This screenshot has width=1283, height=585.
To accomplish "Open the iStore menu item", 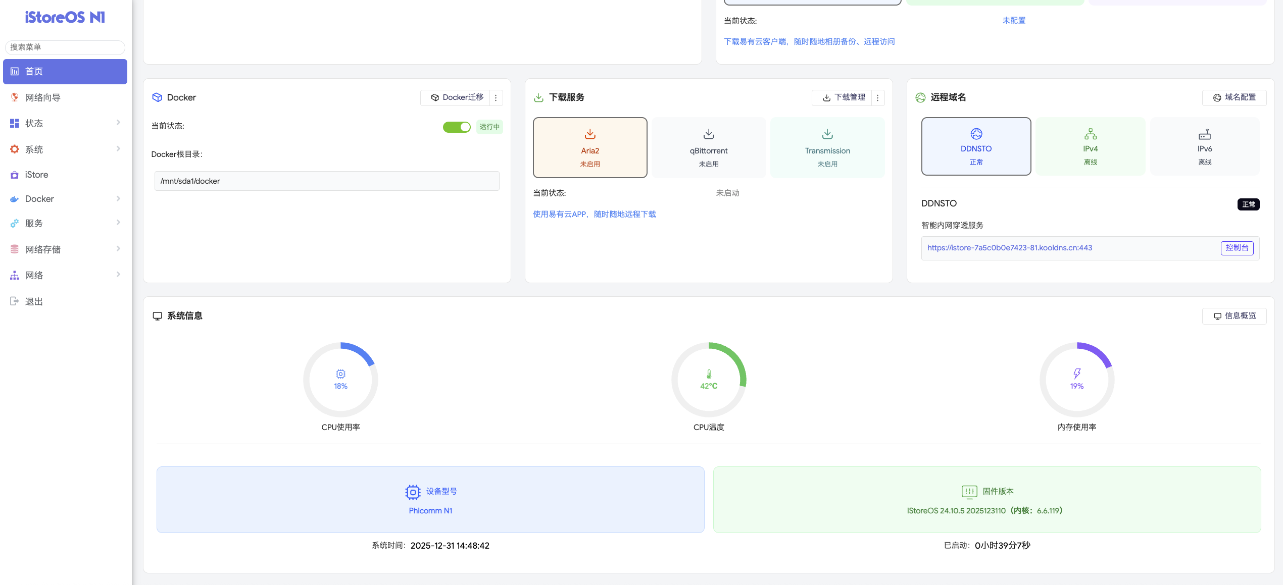I will pos(36,175).
